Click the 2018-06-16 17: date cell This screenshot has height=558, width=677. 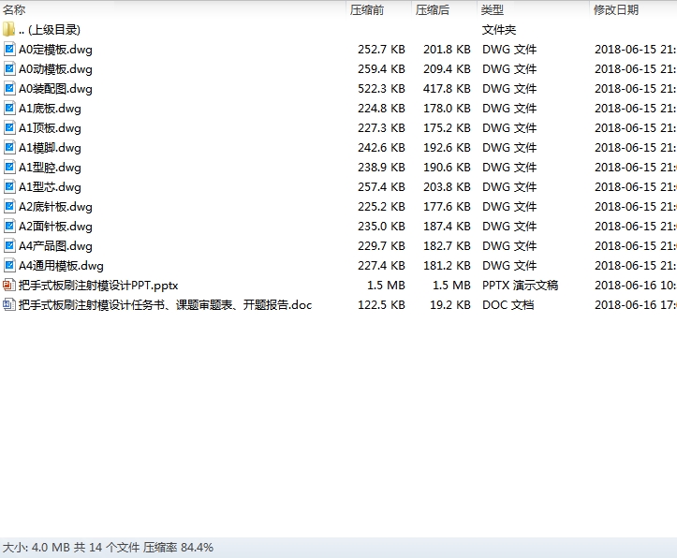(635, 304)
